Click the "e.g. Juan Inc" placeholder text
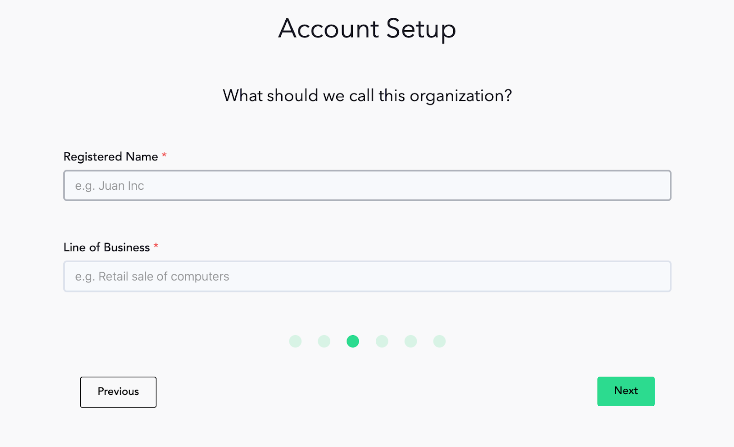The width and height of the screenshot is (734, 447). (x=110, y=186)
